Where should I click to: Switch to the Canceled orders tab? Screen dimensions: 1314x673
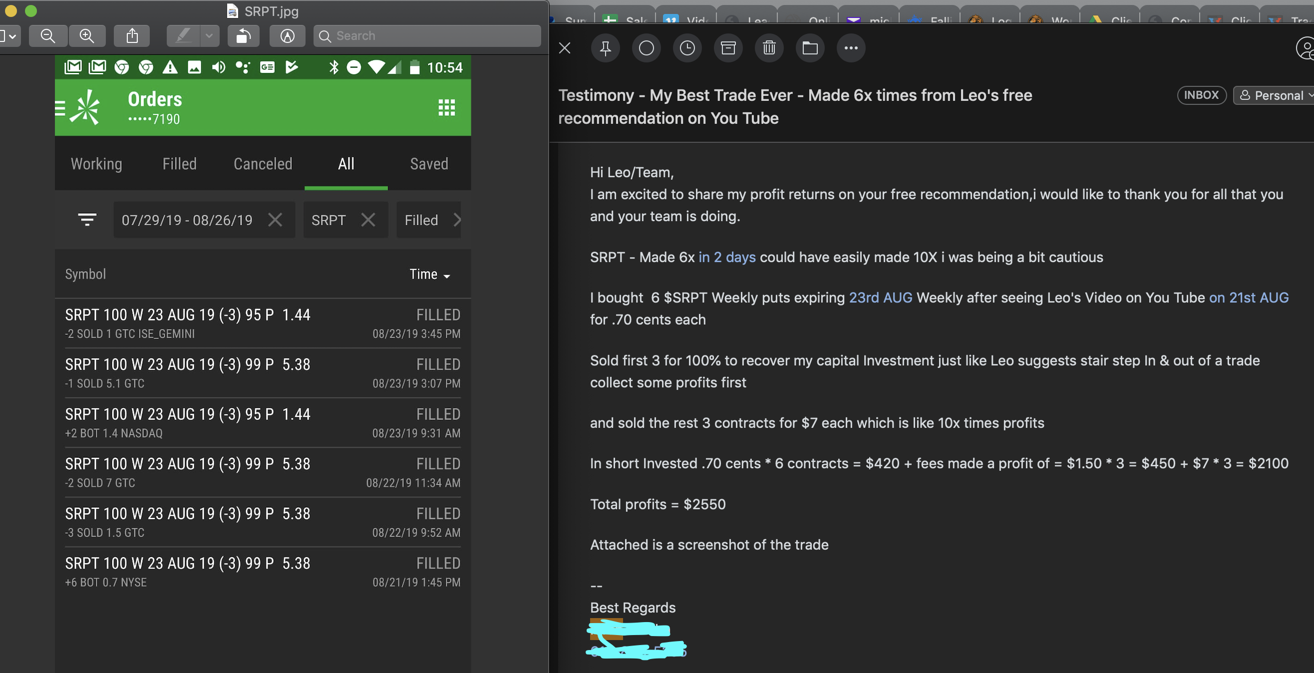263,164
